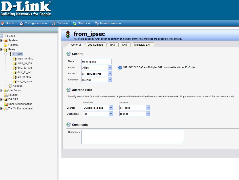The image size is (239, 180).
Task: Expand the Routing tree node
Action: [1, 95]
